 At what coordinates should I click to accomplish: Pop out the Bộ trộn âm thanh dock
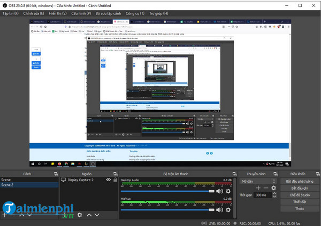point(234,174)
